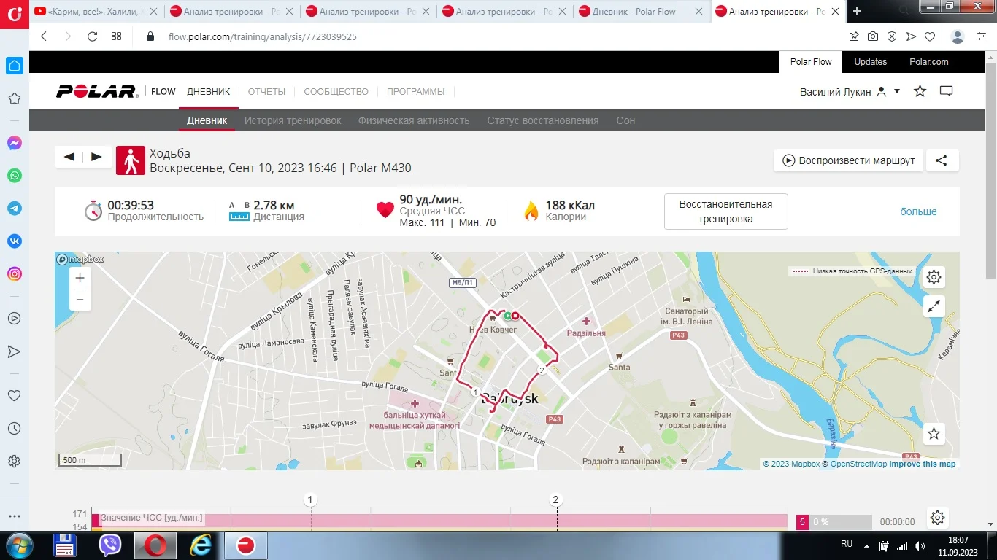Click the Polar favorites star icon
The image size is (997, 560).
click(x=920, y=91)
